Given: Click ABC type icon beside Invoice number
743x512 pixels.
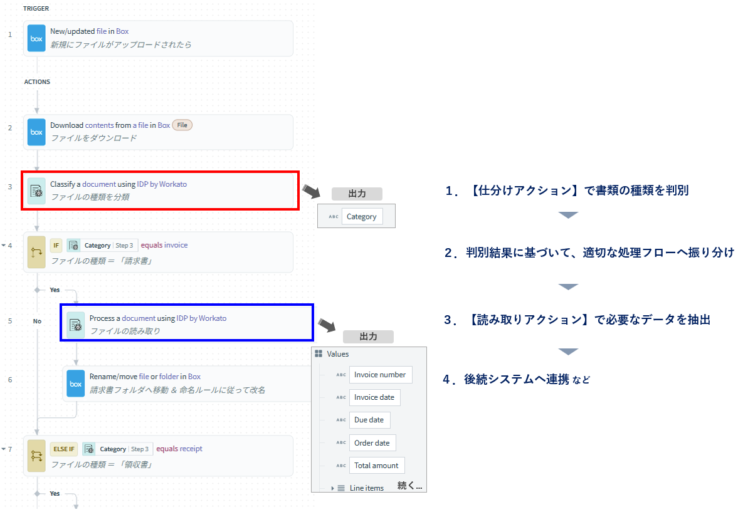Looking at the screenshot, I should coord(341,375).
